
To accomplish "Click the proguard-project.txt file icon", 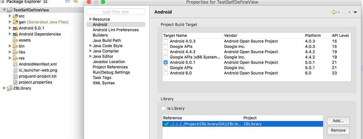I will [x=15, y=76].
